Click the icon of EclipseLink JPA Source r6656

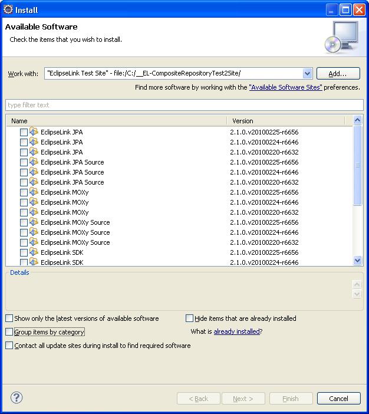click(x=34, y=162)
